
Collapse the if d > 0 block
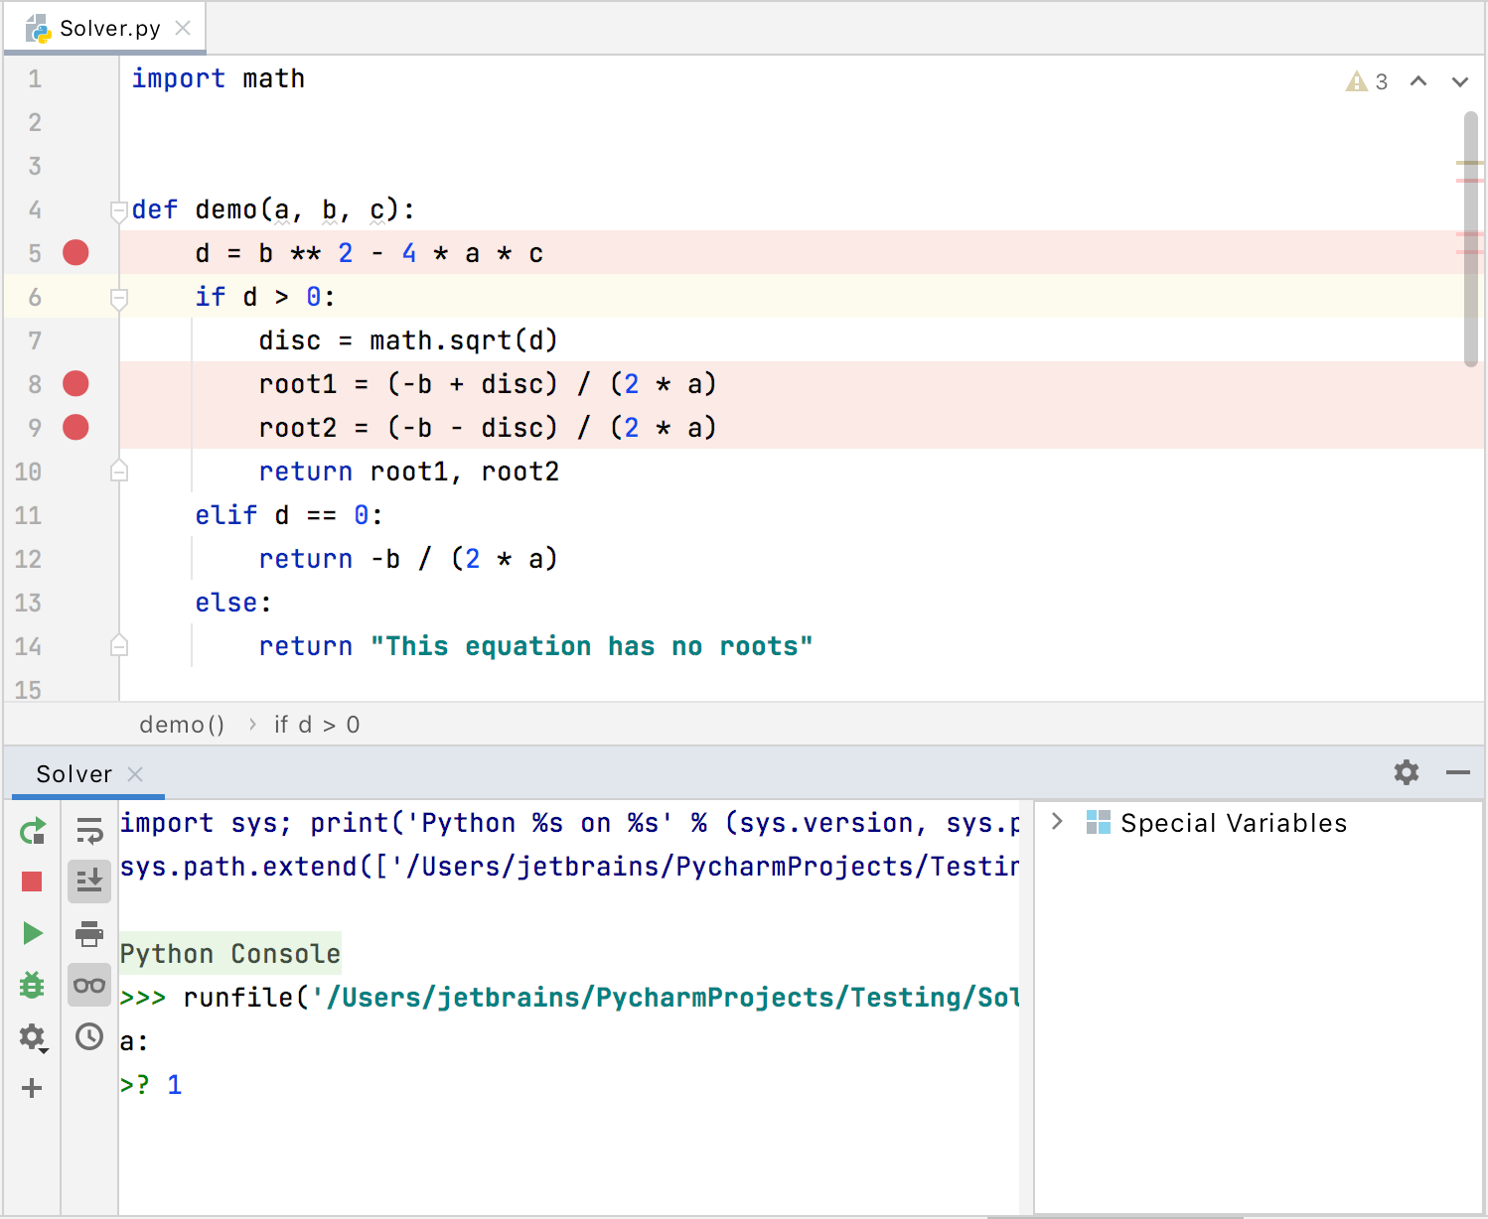118,297
